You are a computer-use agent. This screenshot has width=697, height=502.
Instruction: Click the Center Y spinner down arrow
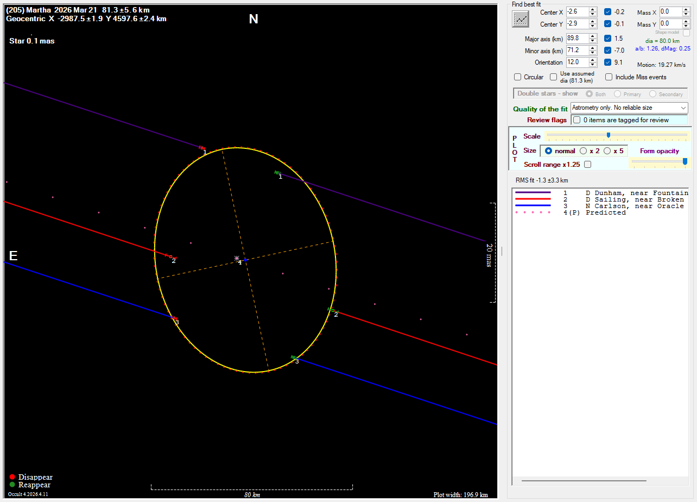click(x=593, y=26)
